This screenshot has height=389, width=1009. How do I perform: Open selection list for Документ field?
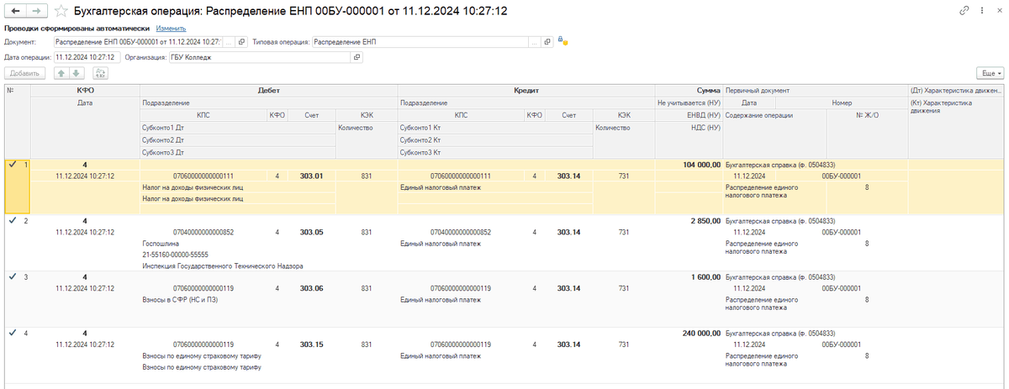229,41
